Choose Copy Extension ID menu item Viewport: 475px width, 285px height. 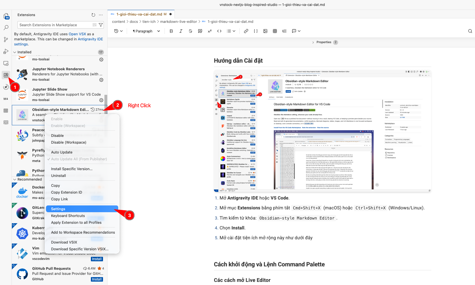tap(67, 192)
